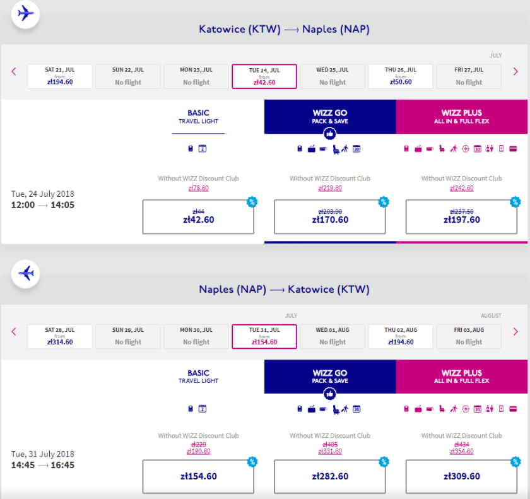
Task: Show later dates for Katowice to Naples
Action: coord(515,72)
